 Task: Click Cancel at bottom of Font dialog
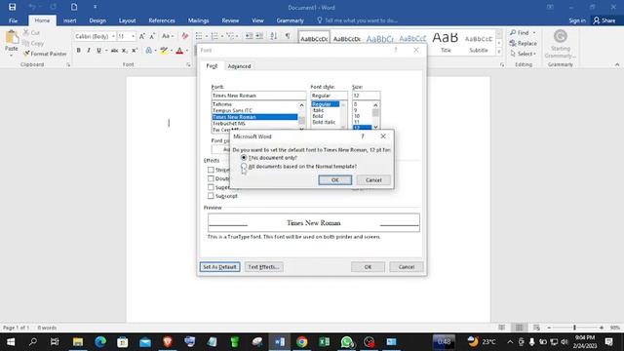point(407,266)
